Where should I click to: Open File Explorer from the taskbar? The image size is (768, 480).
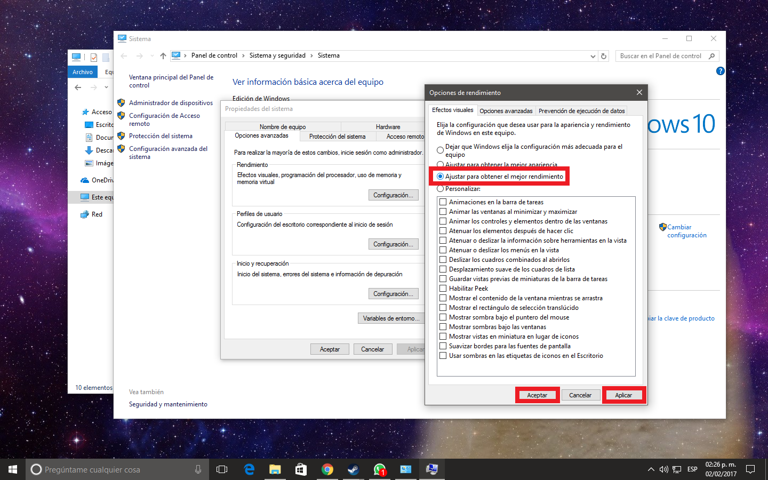pos(275,469)
